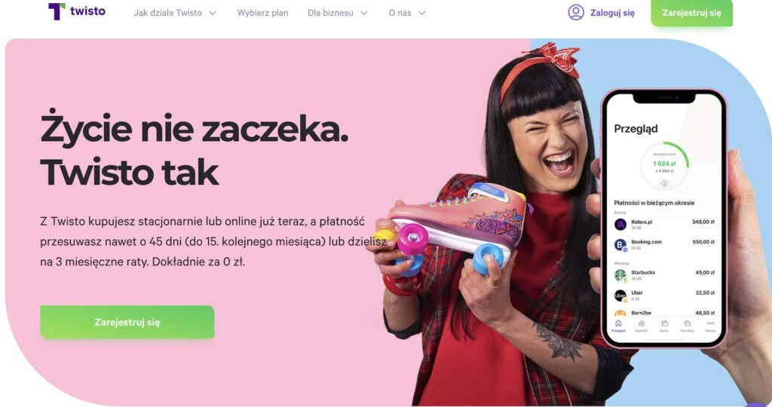Screen dimensions: 772x407
Task: Open the Booking.com 550,00 zł payment row
Action: 664,245
